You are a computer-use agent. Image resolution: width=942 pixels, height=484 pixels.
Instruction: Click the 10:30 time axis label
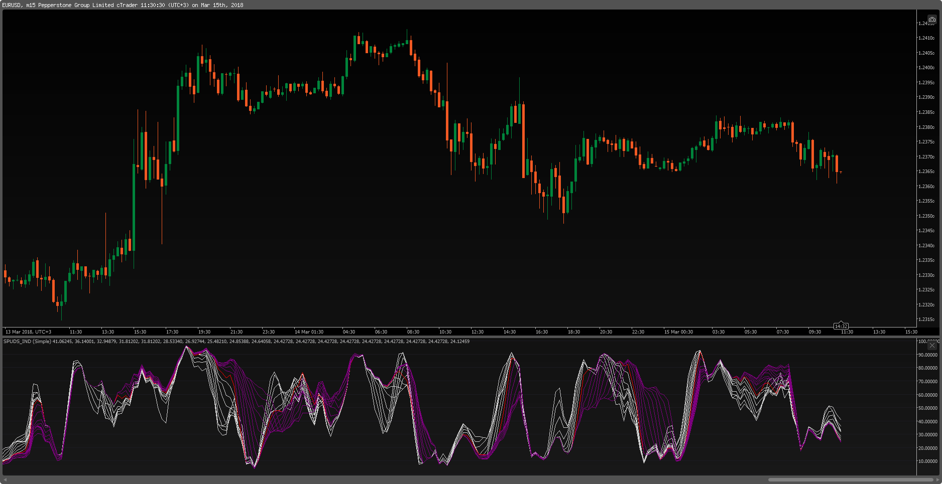click(x=445, y=332)
